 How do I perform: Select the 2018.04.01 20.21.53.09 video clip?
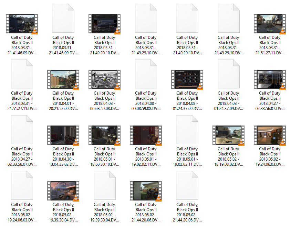coord(63,80)
